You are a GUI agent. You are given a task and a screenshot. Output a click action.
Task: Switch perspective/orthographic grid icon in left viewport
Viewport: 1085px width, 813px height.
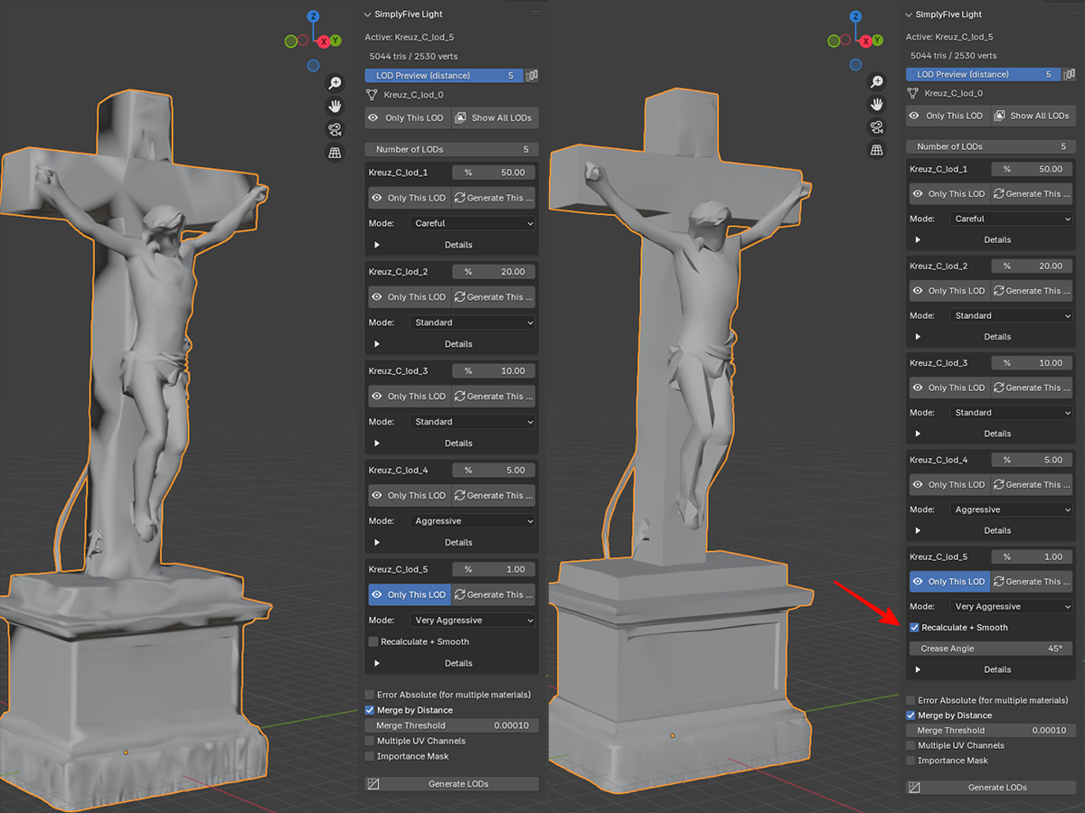pos(335,153)
